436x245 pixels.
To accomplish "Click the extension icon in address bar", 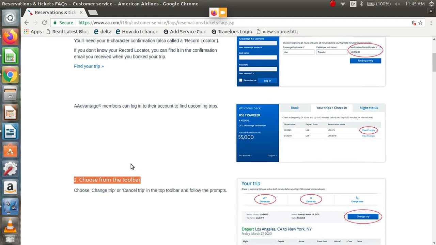I will [414, 23].
